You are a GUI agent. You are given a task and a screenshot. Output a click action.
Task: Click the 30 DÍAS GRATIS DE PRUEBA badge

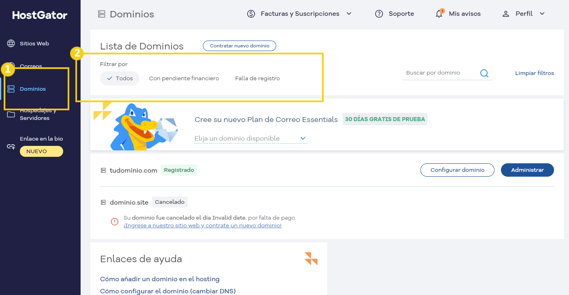[x=385, y=119]
